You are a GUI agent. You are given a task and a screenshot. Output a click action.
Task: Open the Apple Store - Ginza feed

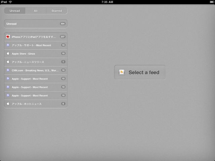click(36, 54)
